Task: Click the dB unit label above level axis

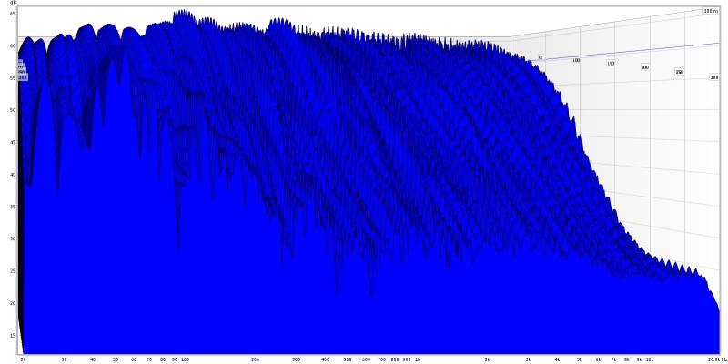Action: [x=13, y=4]
